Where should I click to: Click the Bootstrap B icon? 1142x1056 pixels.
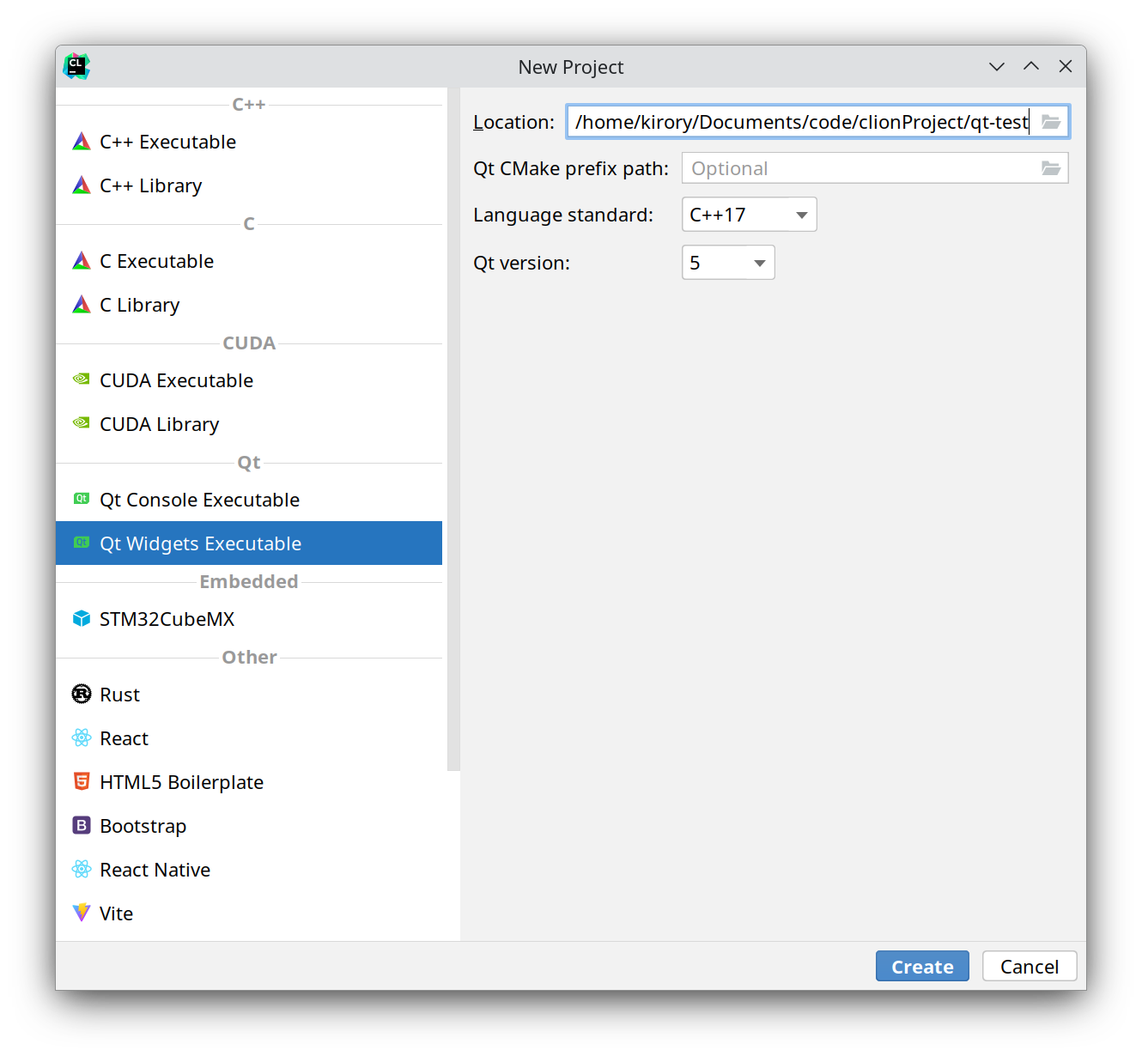[x=82, y=826]
